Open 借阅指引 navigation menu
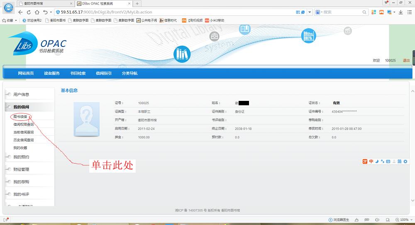The height and width of the screenshot is (225, 415). point(104,73)
